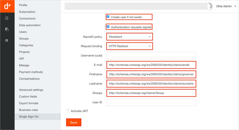
Task: Click the orange Declaree logo icon
Action: [7, 6]
